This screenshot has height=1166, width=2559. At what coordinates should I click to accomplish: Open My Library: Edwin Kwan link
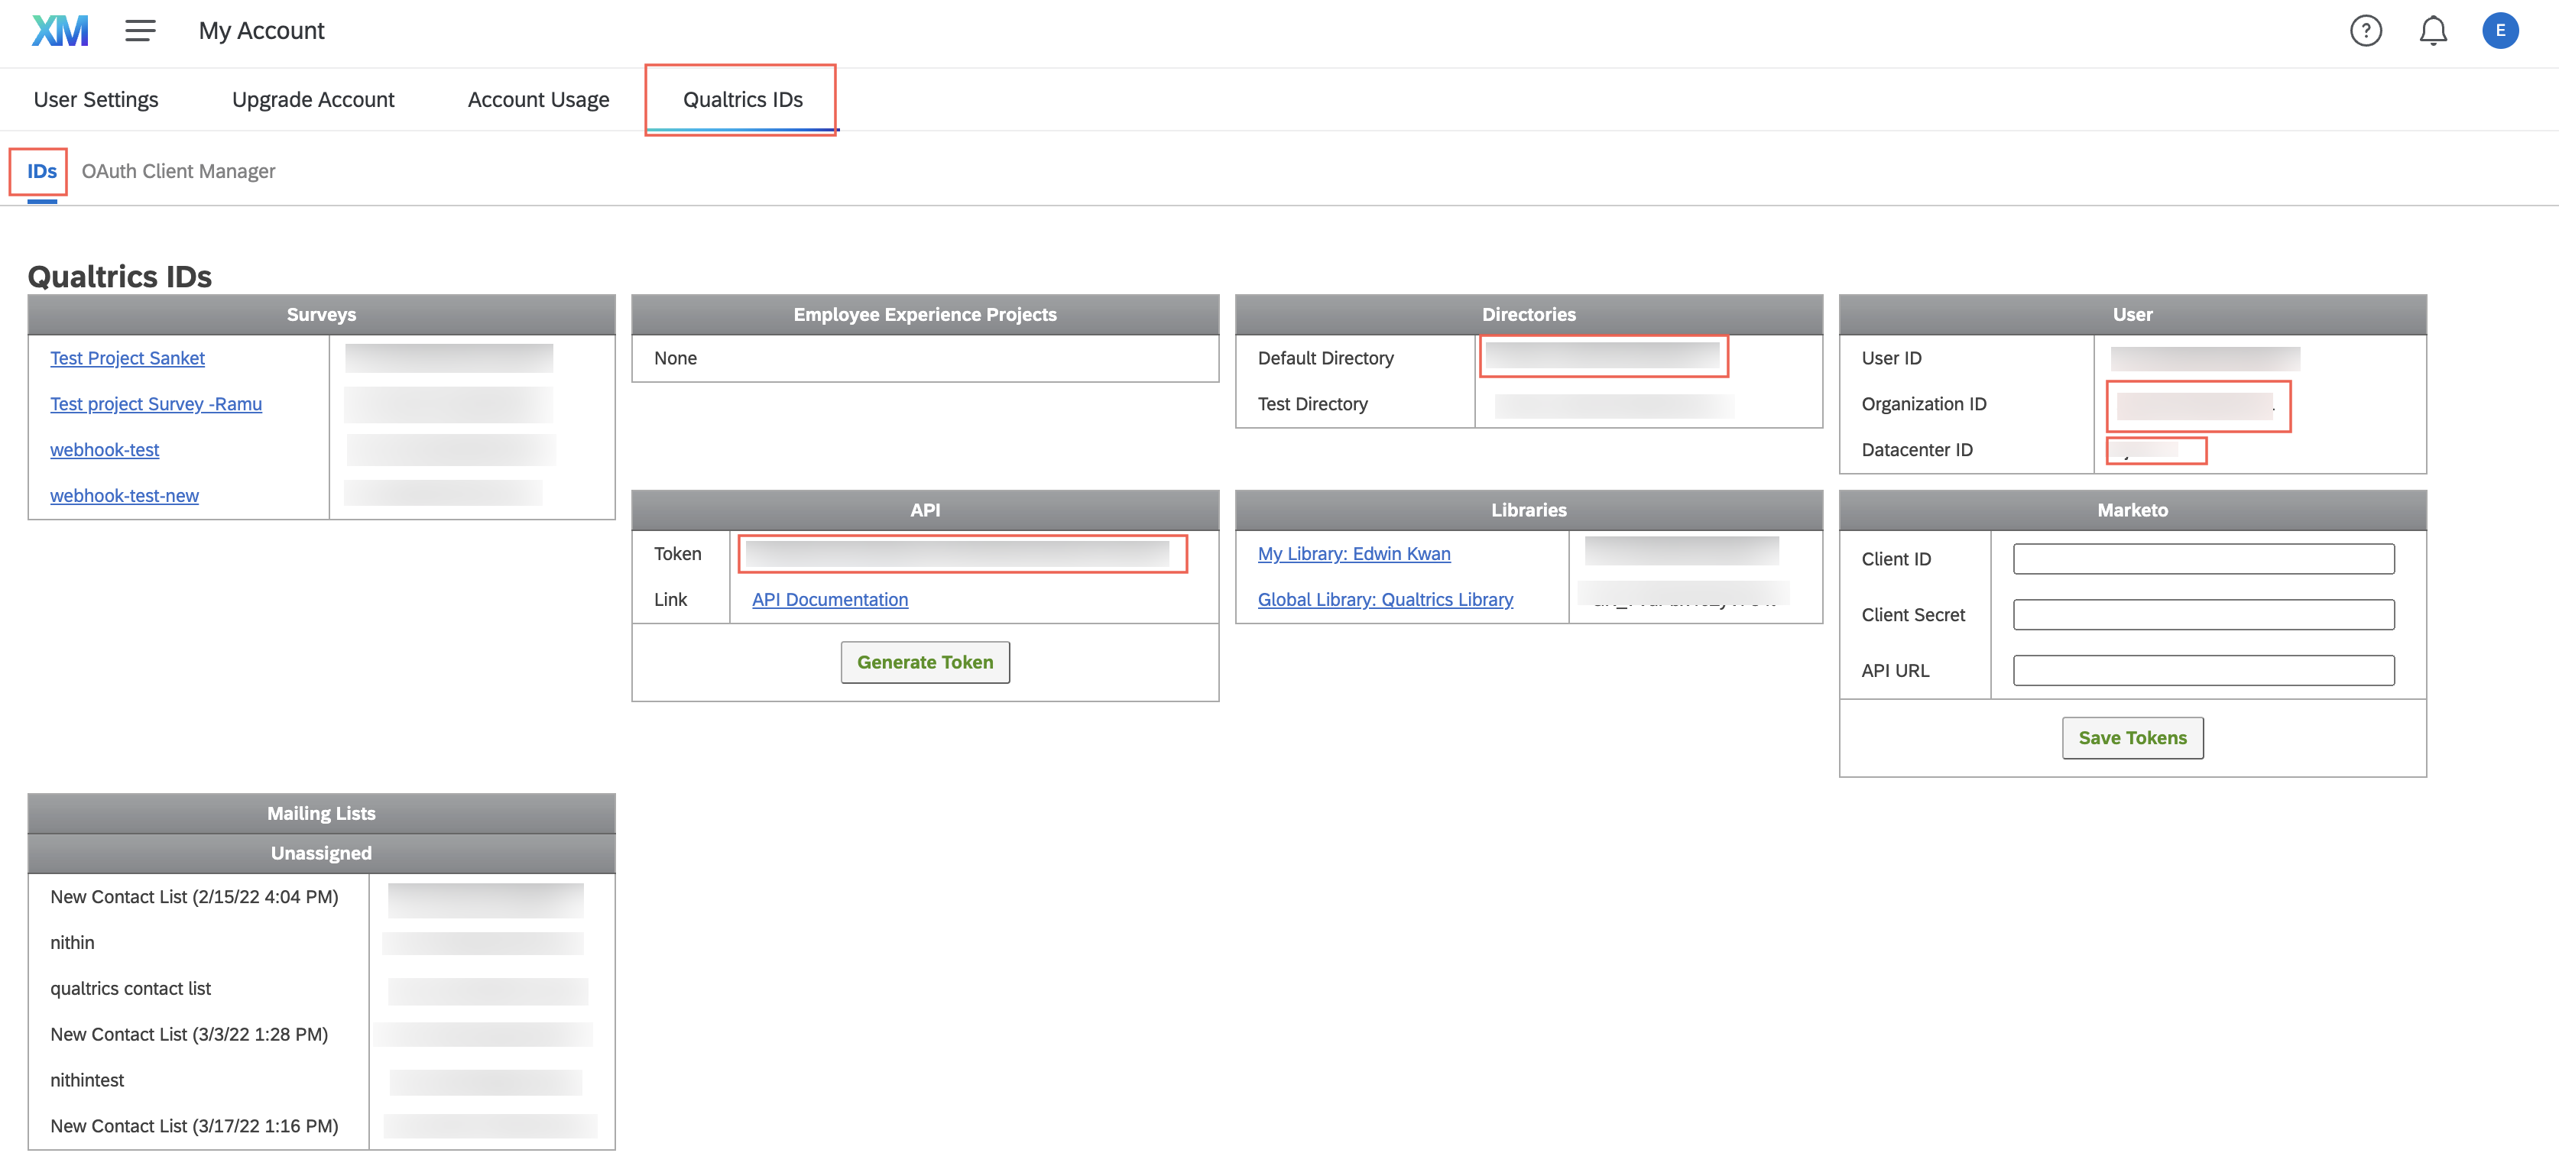(x=1353, y=553)
